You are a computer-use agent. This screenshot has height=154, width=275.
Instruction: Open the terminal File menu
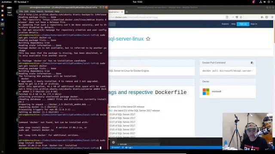(21, 12)
